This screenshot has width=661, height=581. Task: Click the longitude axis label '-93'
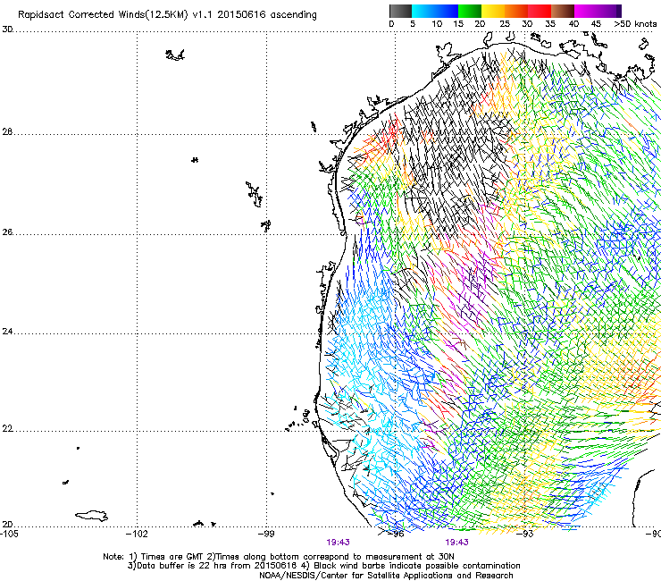pyautogui.click(x=525, y=534)
